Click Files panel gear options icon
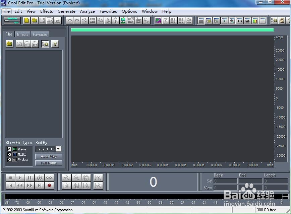Viewport: 291px width, 214px height. (45, 44)
